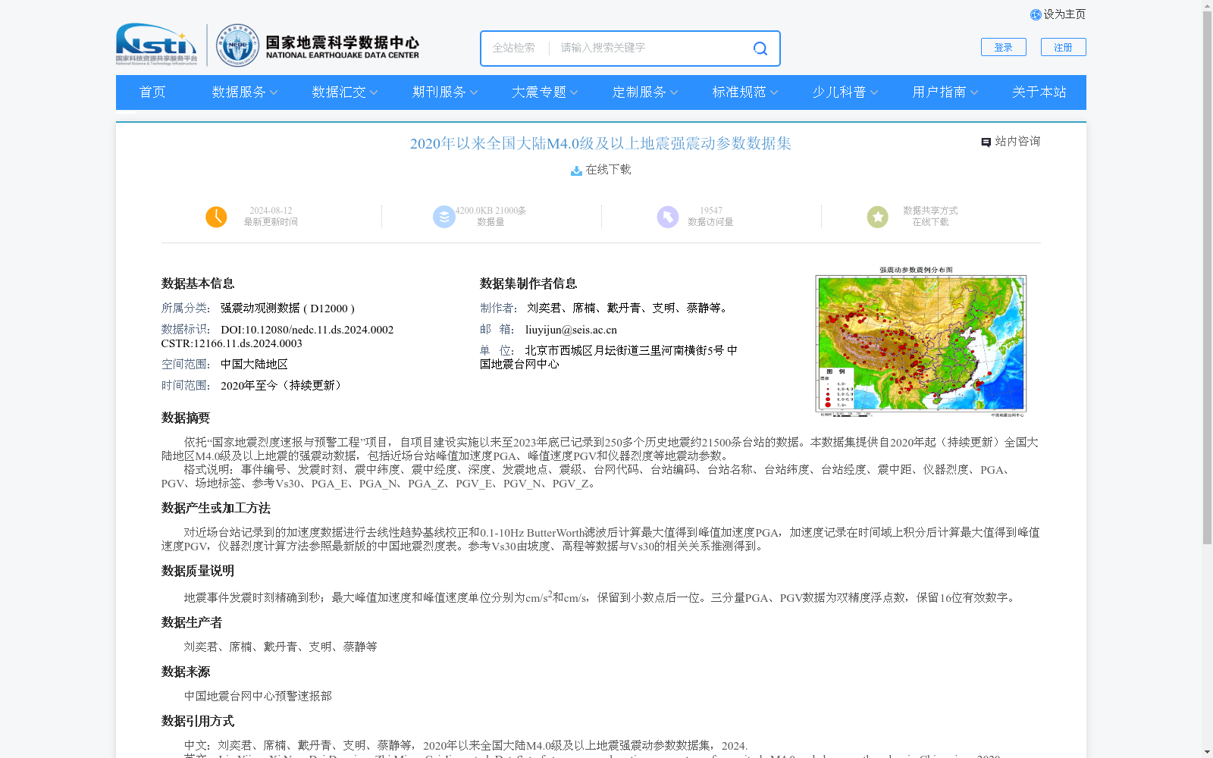Viewport: 1213px width, 758px height.
Task: Open the 少儿科普 menu
Action: [x=839, y=92]
